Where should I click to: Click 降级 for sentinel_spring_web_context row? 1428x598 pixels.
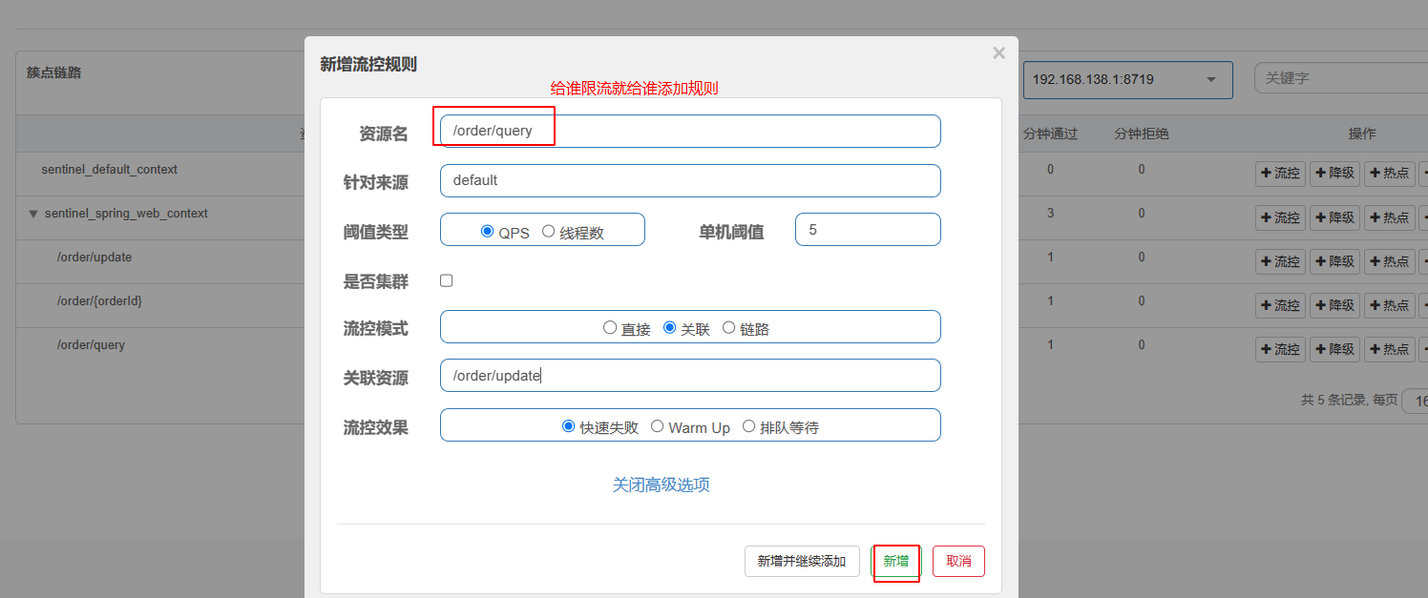pos(1334,217)
